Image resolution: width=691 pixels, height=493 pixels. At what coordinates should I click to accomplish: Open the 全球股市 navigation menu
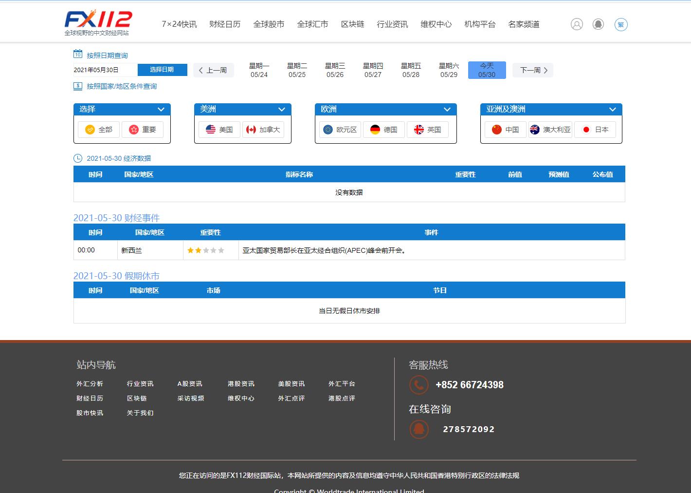(269, 24)
